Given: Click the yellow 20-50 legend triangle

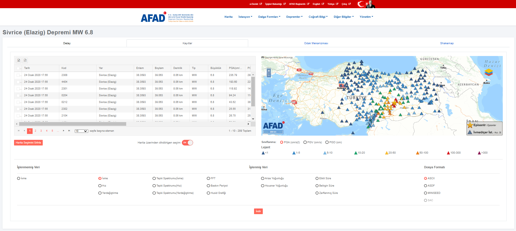Looking at the screenshot, I should 387,153.
